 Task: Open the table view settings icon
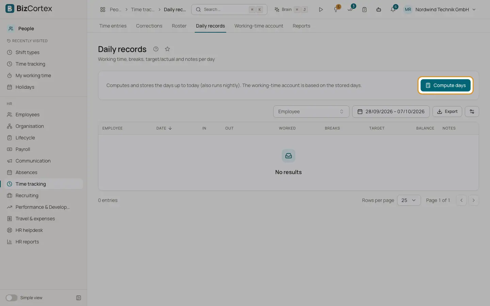click(472, 112)
